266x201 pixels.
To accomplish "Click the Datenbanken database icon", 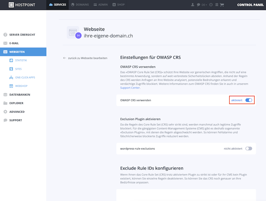I will click(5, 95).
